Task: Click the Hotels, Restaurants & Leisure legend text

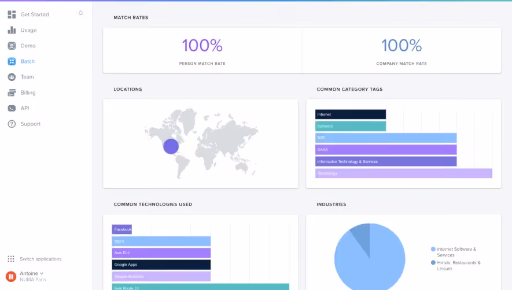Action: tap(459, 266)
